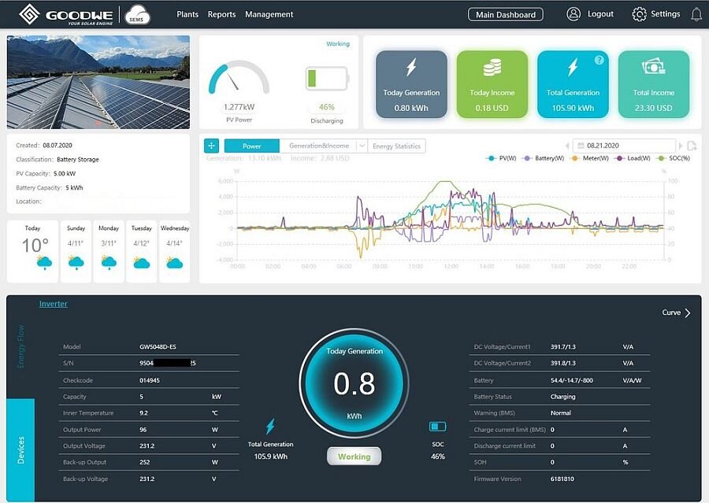Screen dimensions: 709x503
Task: Expand the Generation&Income dropdown arrow
Action: [x=362, y=146]
